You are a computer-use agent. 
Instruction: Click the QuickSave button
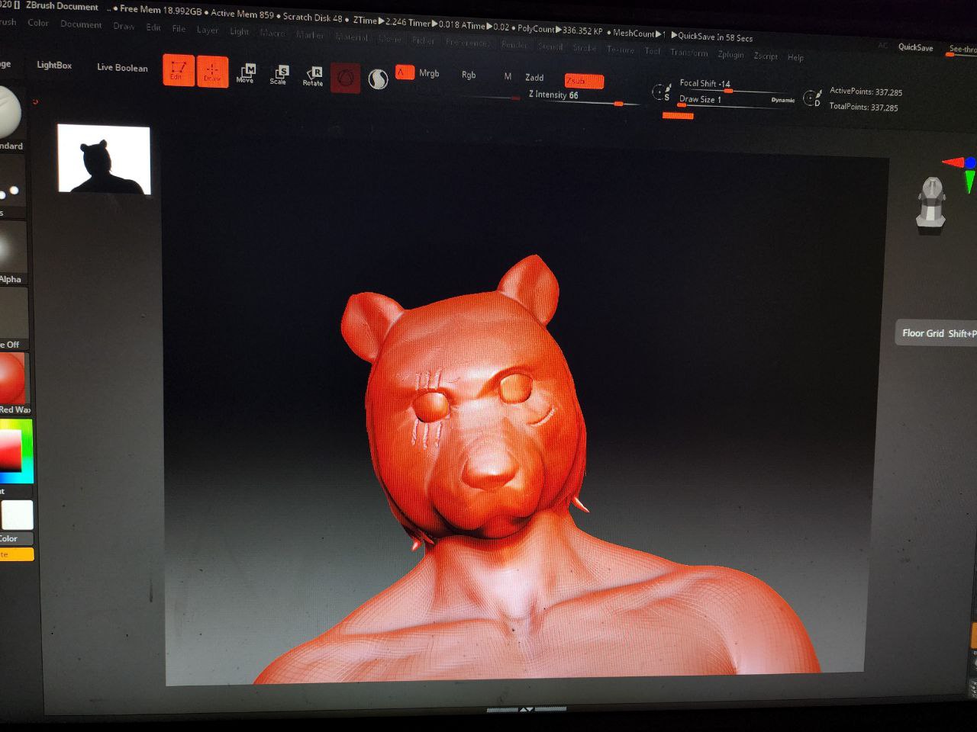[915, 47]
